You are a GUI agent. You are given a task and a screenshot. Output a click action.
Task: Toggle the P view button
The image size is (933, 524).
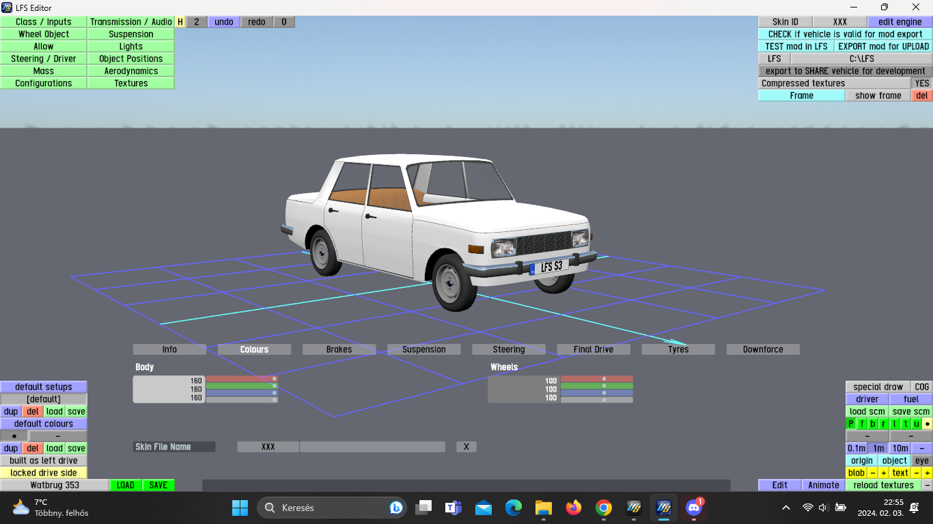point(851,424)
